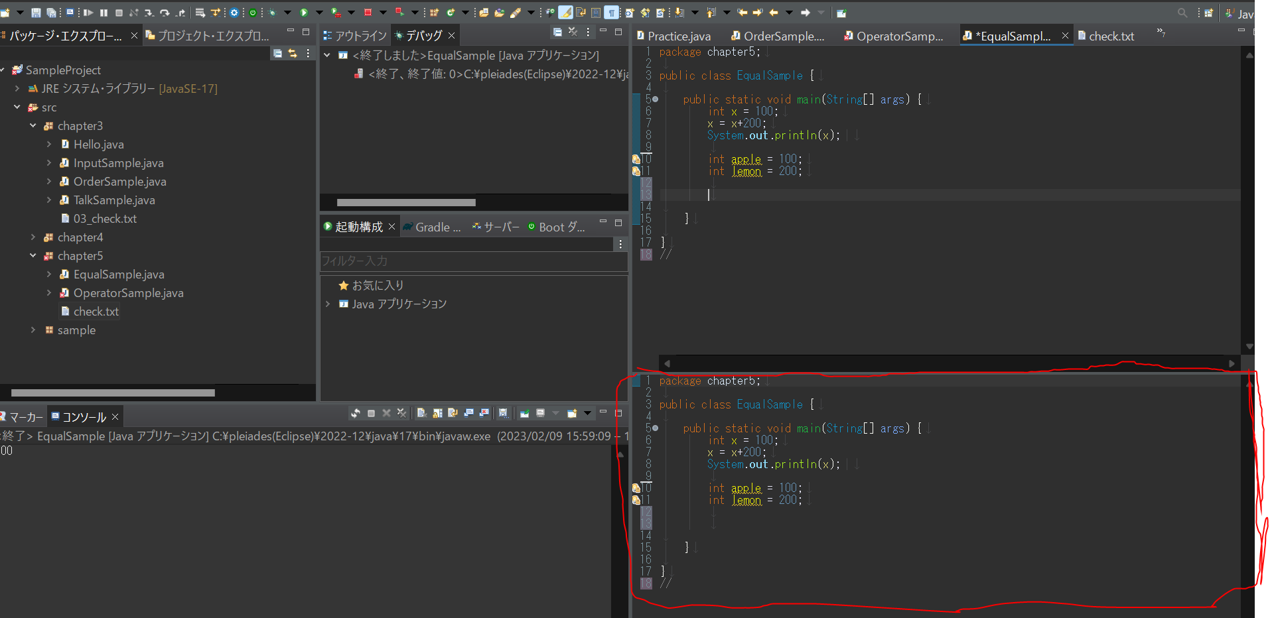Toggle Block Selection mode in toolbar

click(x=595, y=13)
